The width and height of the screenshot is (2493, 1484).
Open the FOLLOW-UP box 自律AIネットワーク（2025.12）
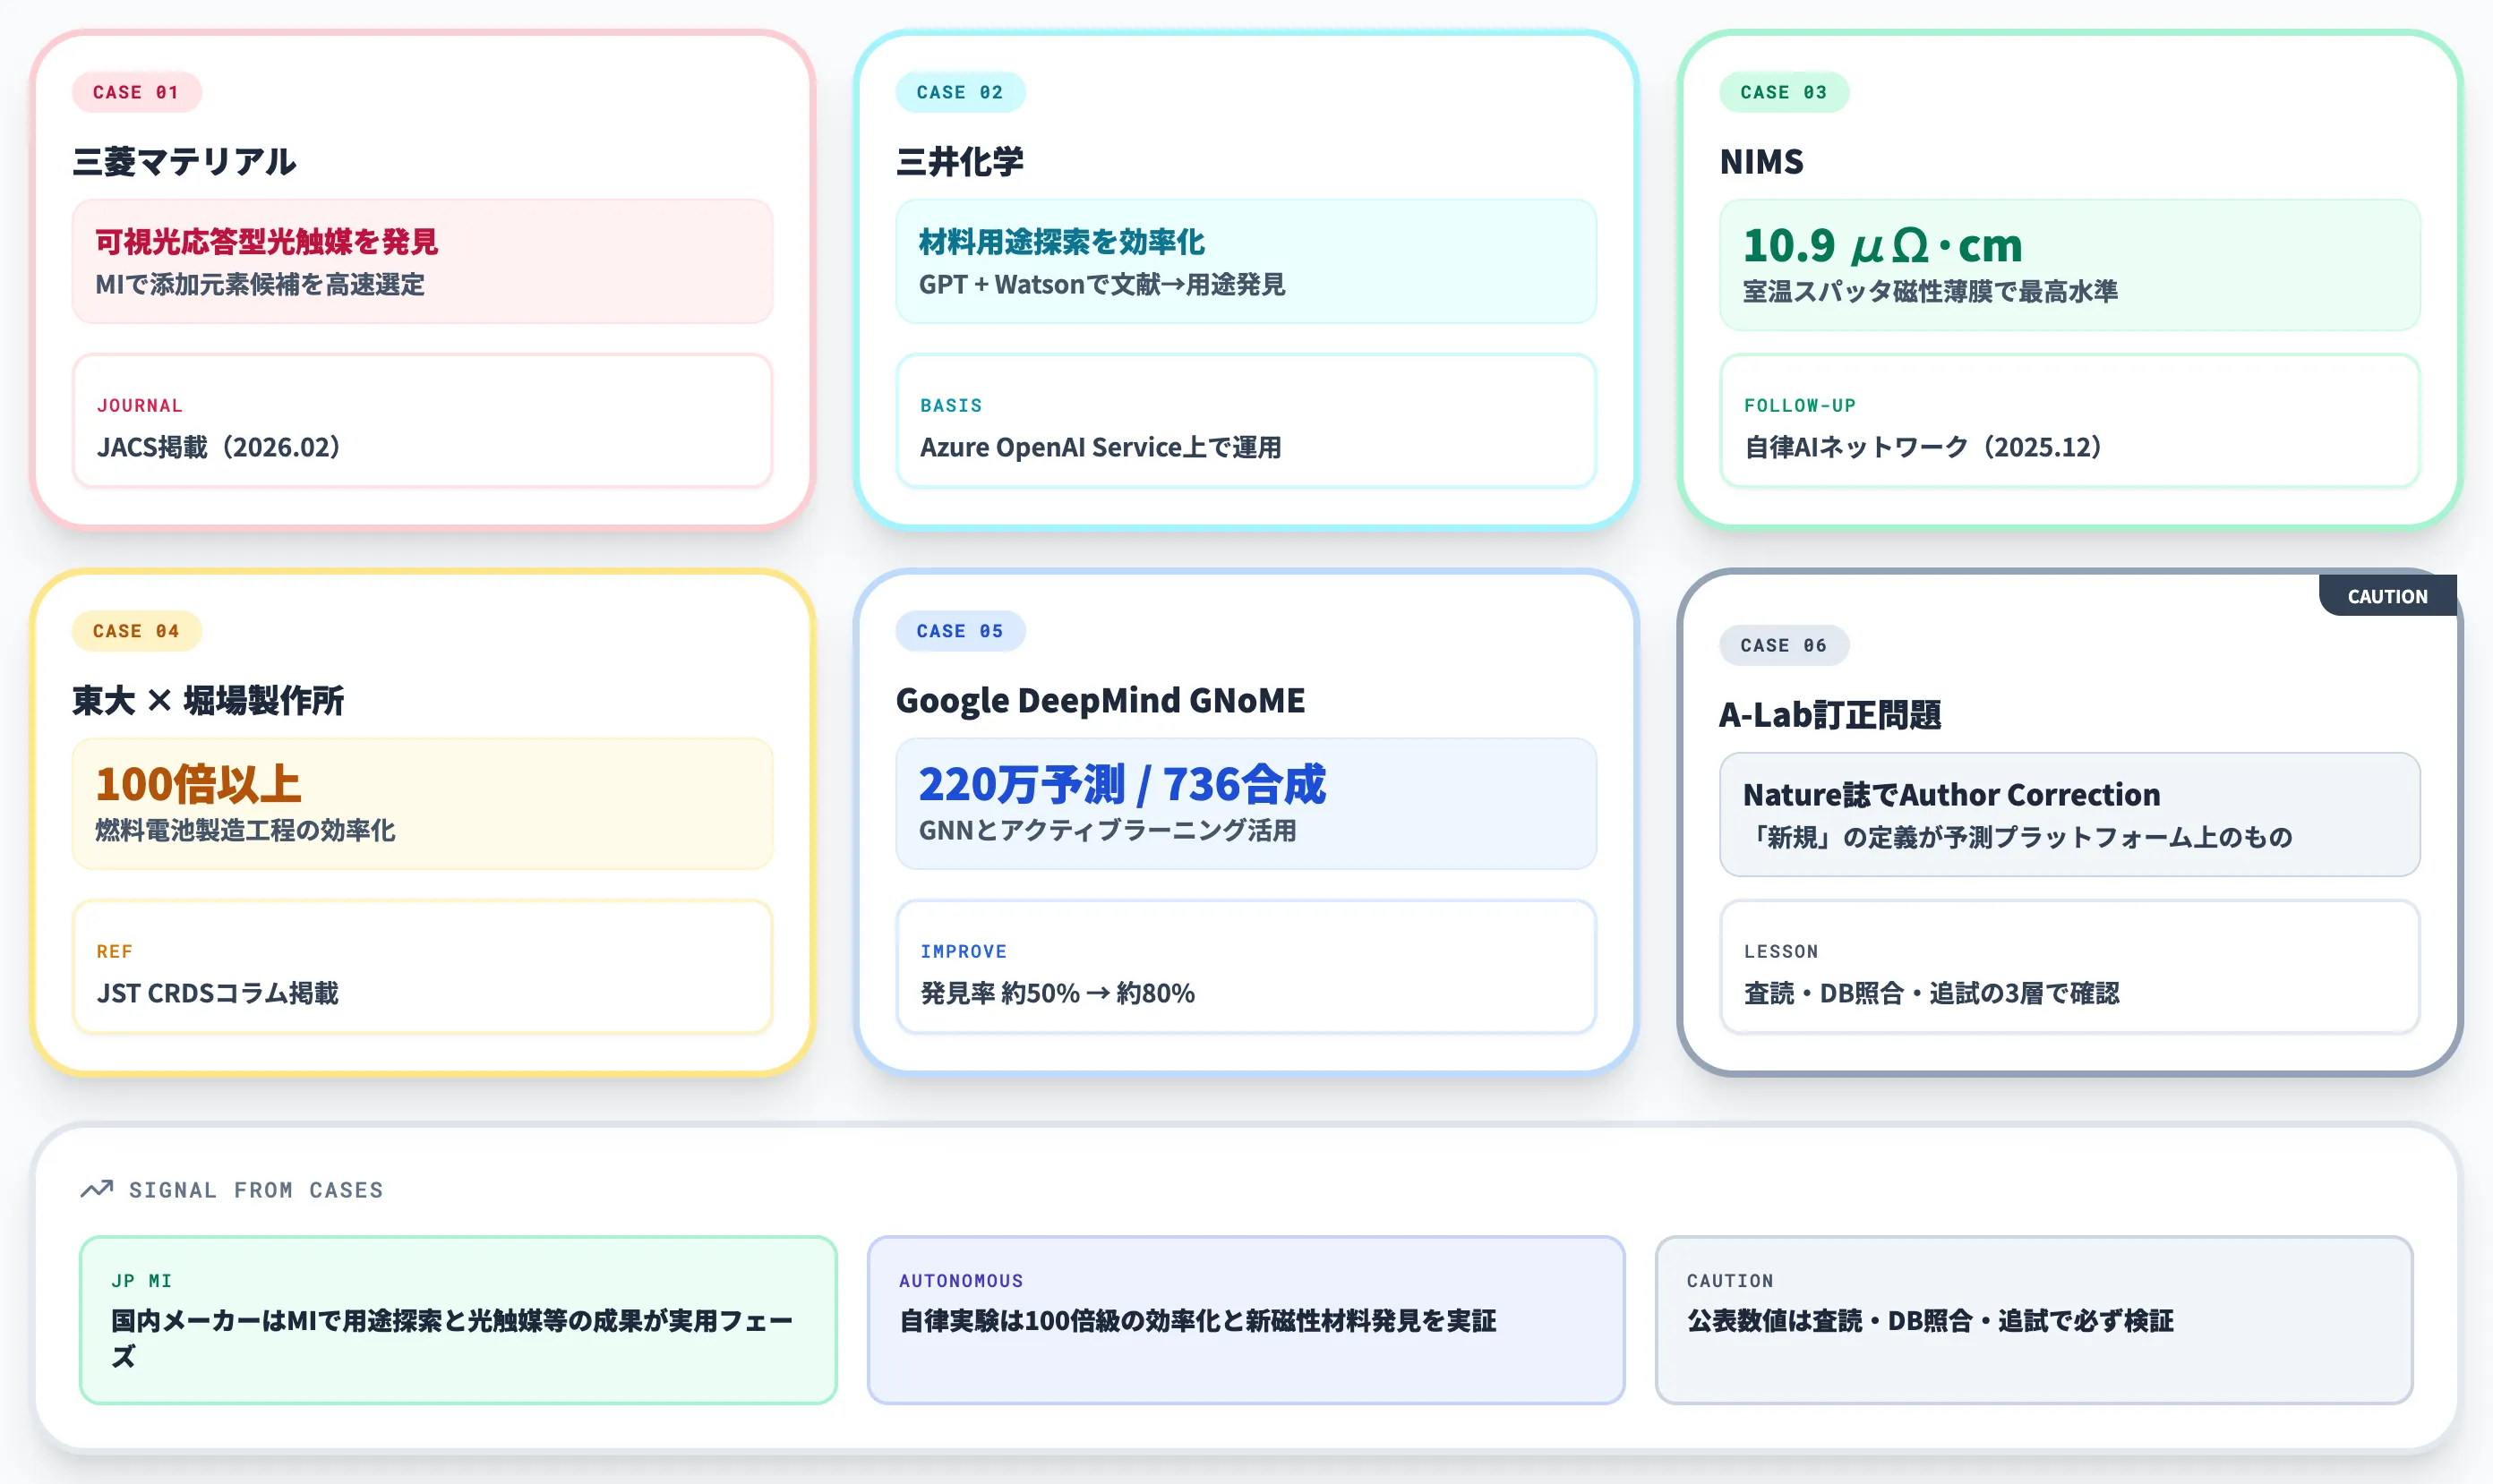point(2069,421)
